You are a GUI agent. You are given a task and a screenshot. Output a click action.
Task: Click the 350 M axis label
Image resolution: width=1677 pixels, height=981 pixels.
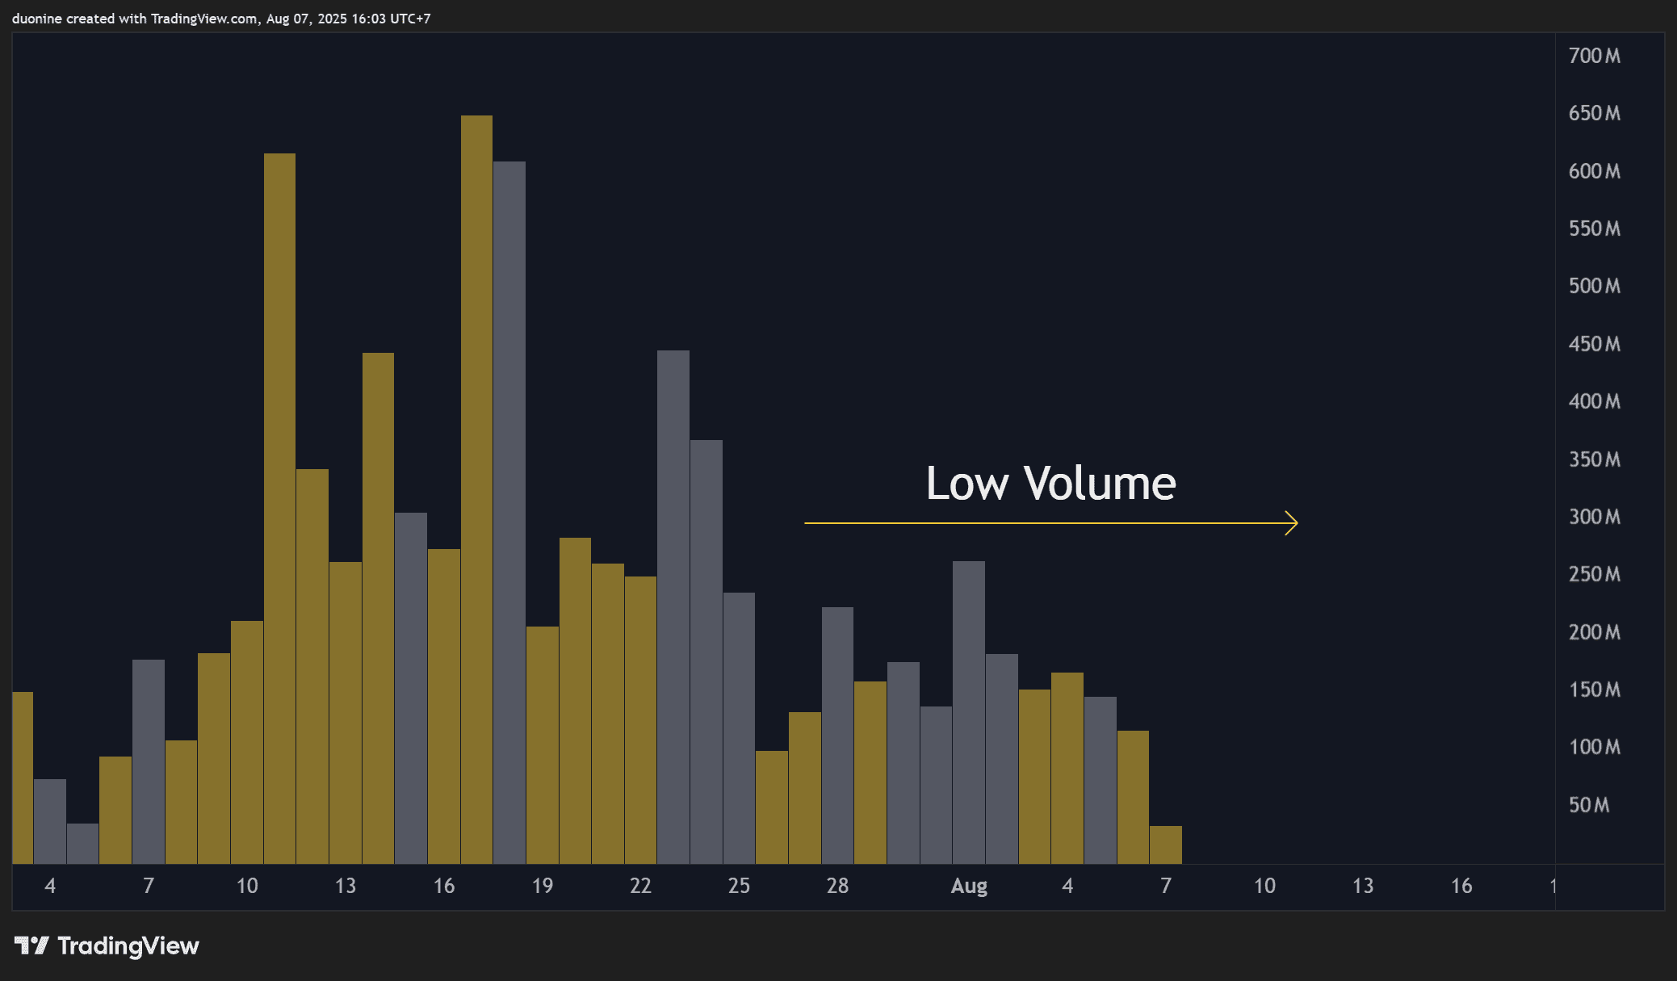(x=1594, y=459)
